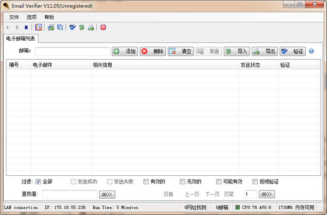Click the 验证 button
The height and width of the screenshot is (215, 327).
(x=293, y=51)
